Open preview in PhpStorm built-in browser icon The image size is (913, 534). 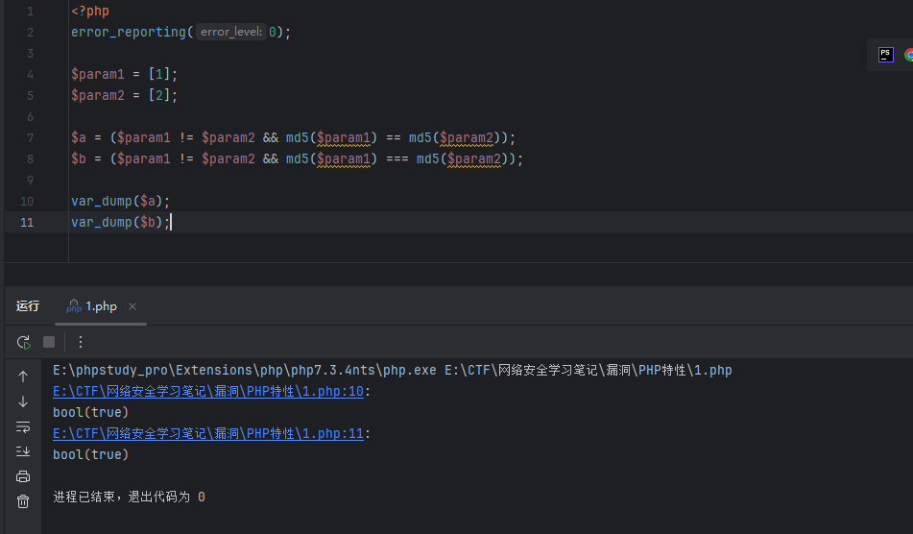click(x=885, y=55)
